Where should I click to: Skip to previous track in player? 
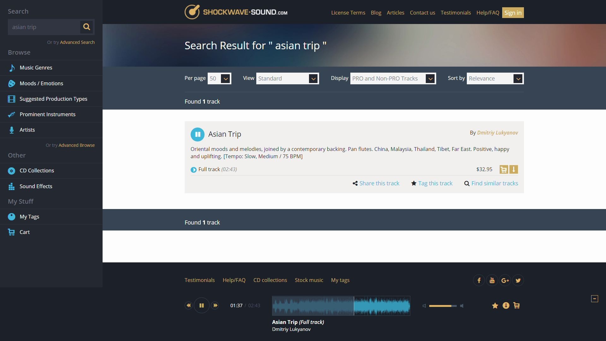point(188,305)
